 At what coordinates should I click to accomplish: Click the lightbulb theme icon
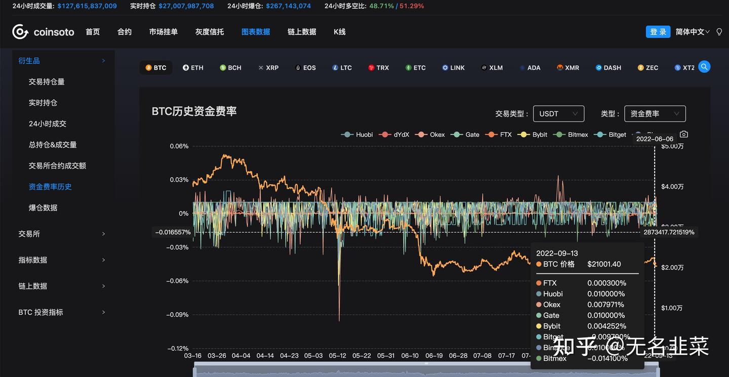click(x=719, y=31)
